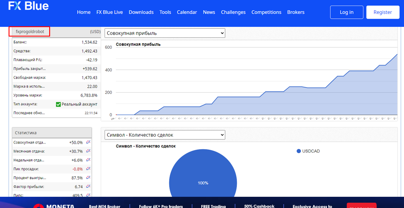Open chart icon for Фактор прибыли row
Viewport: 404px width, 208px height.
[88, 186]
